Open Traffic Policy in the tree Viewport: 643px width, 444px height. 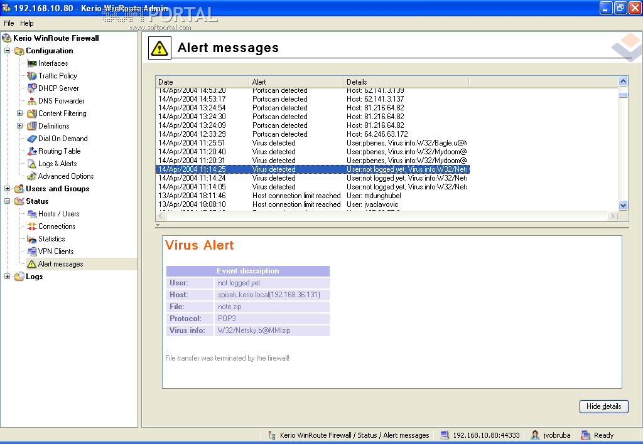coord(57,76)
